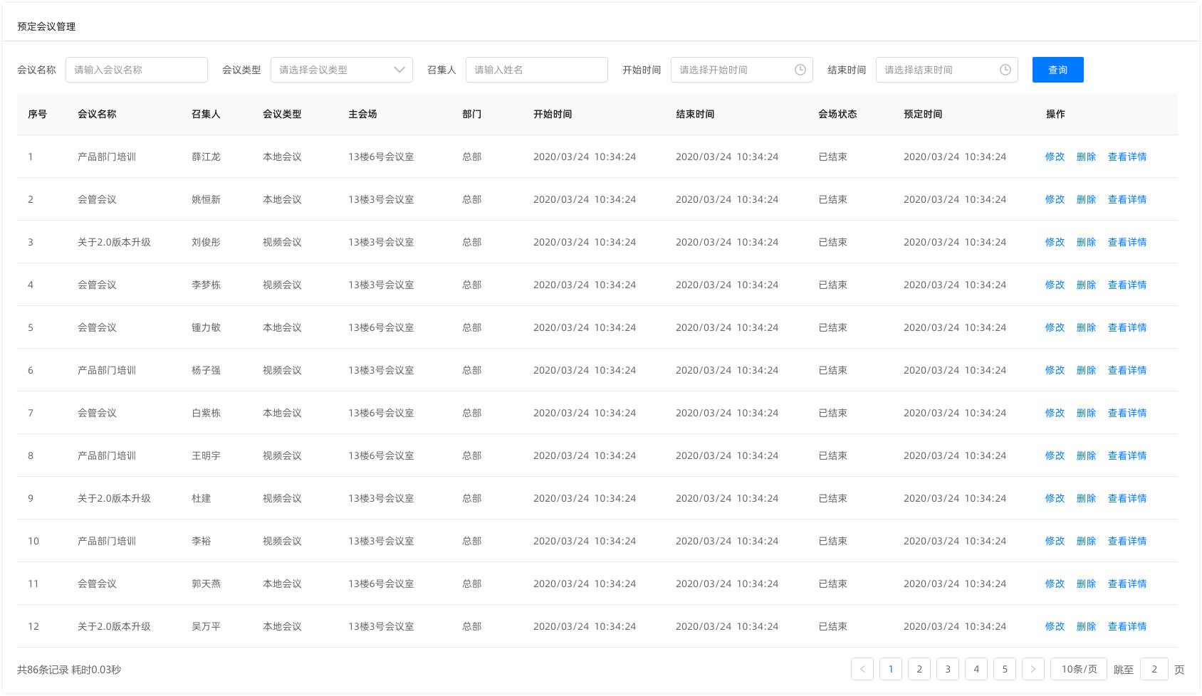Select page 5 in pagination
The image size is (1202, 696).
tap(1004, 669)
